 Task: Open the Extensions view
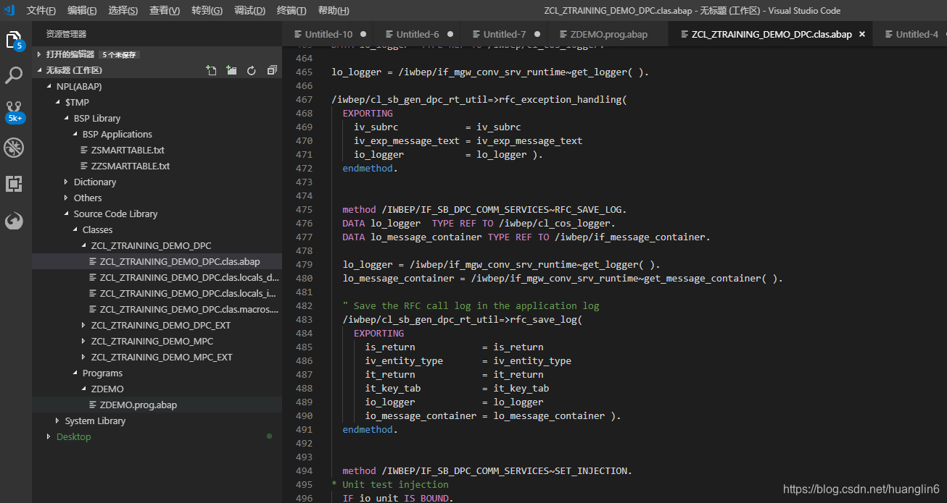point(15,183)
